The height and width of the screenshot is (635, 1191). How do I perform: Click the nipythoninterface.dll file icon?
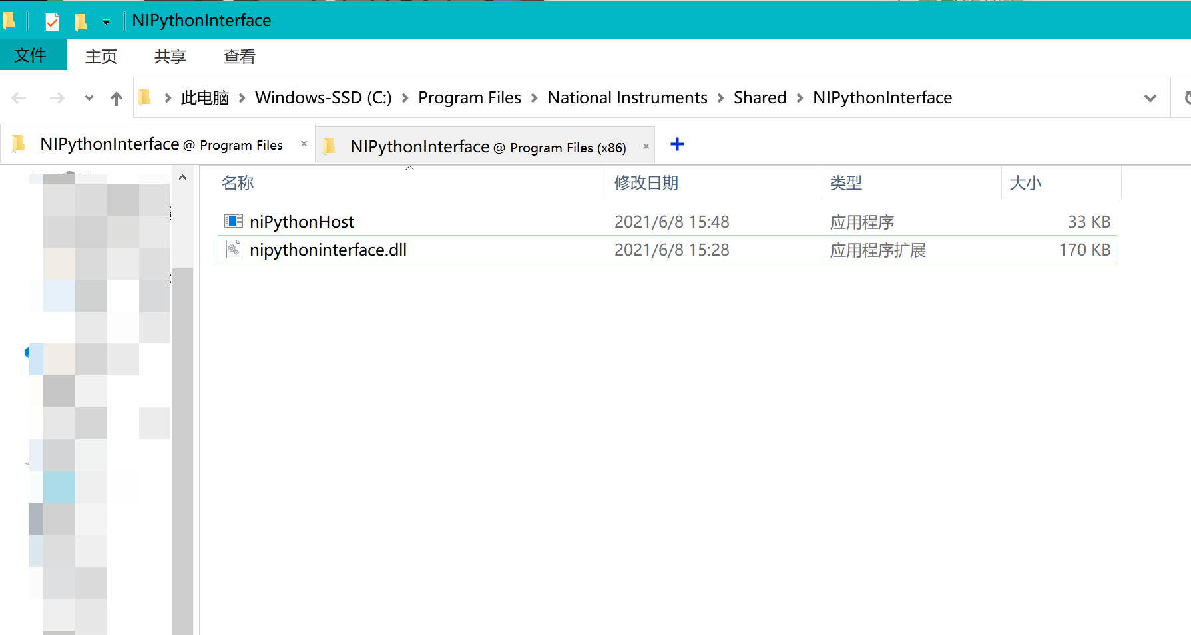234,250
